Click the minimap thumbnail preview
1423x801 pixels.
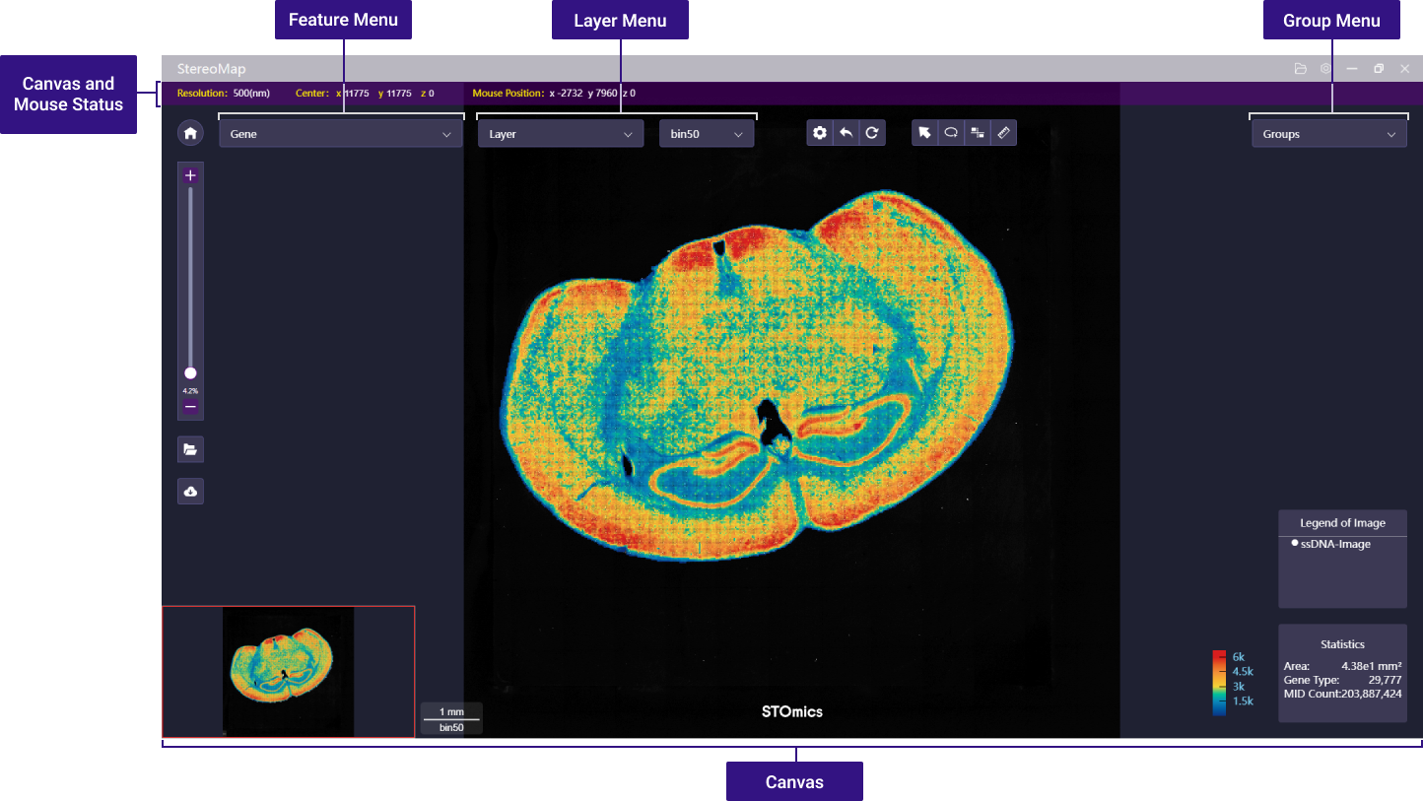(288, 672)
